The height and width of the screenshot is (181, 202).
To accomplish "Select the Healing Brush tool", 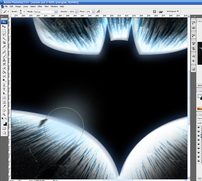I will click(4, 52).
